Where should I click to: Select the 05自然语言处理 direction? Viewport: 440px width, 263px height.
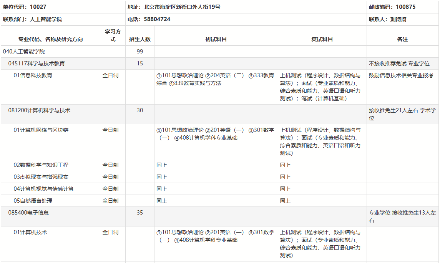coord(33,201)
